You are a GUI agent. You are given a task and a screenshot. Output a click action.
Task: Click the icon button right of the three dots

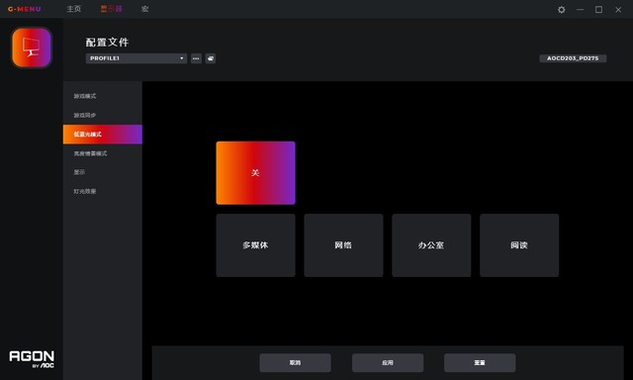click(211, 58)
